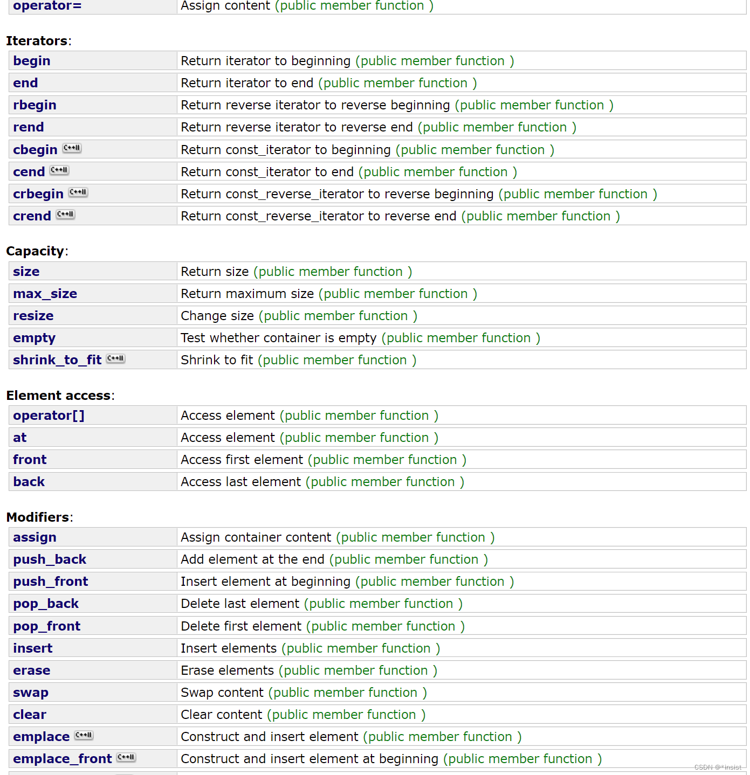Open the operator= member function link

pyautogui.click(x=47, y=6)
